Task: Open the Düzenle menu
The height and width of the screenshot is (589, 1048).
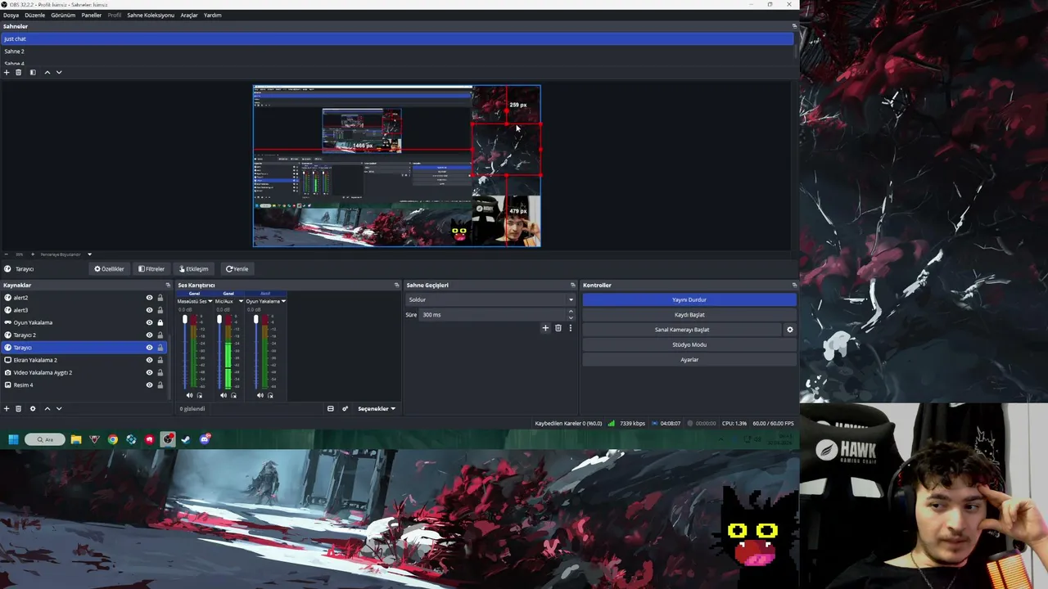Action: 34,15
